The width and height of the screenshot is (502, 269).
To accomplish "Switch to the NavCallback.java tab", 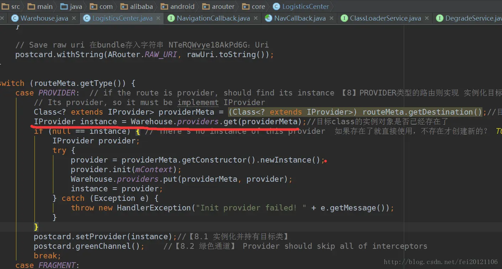I will pyautogui.click(x=300, y=18).
